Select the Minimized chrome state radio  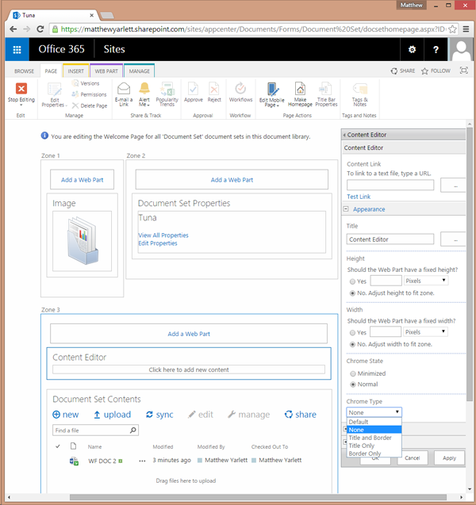click(353, 373)
